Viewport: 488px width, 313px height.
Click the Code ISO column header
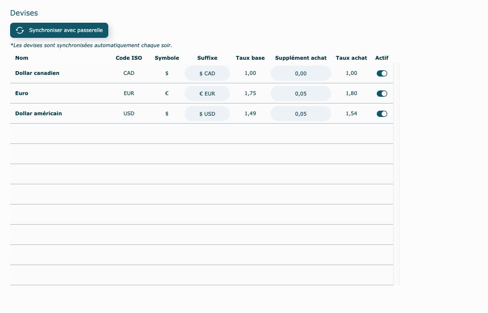(x=129, y=58)
